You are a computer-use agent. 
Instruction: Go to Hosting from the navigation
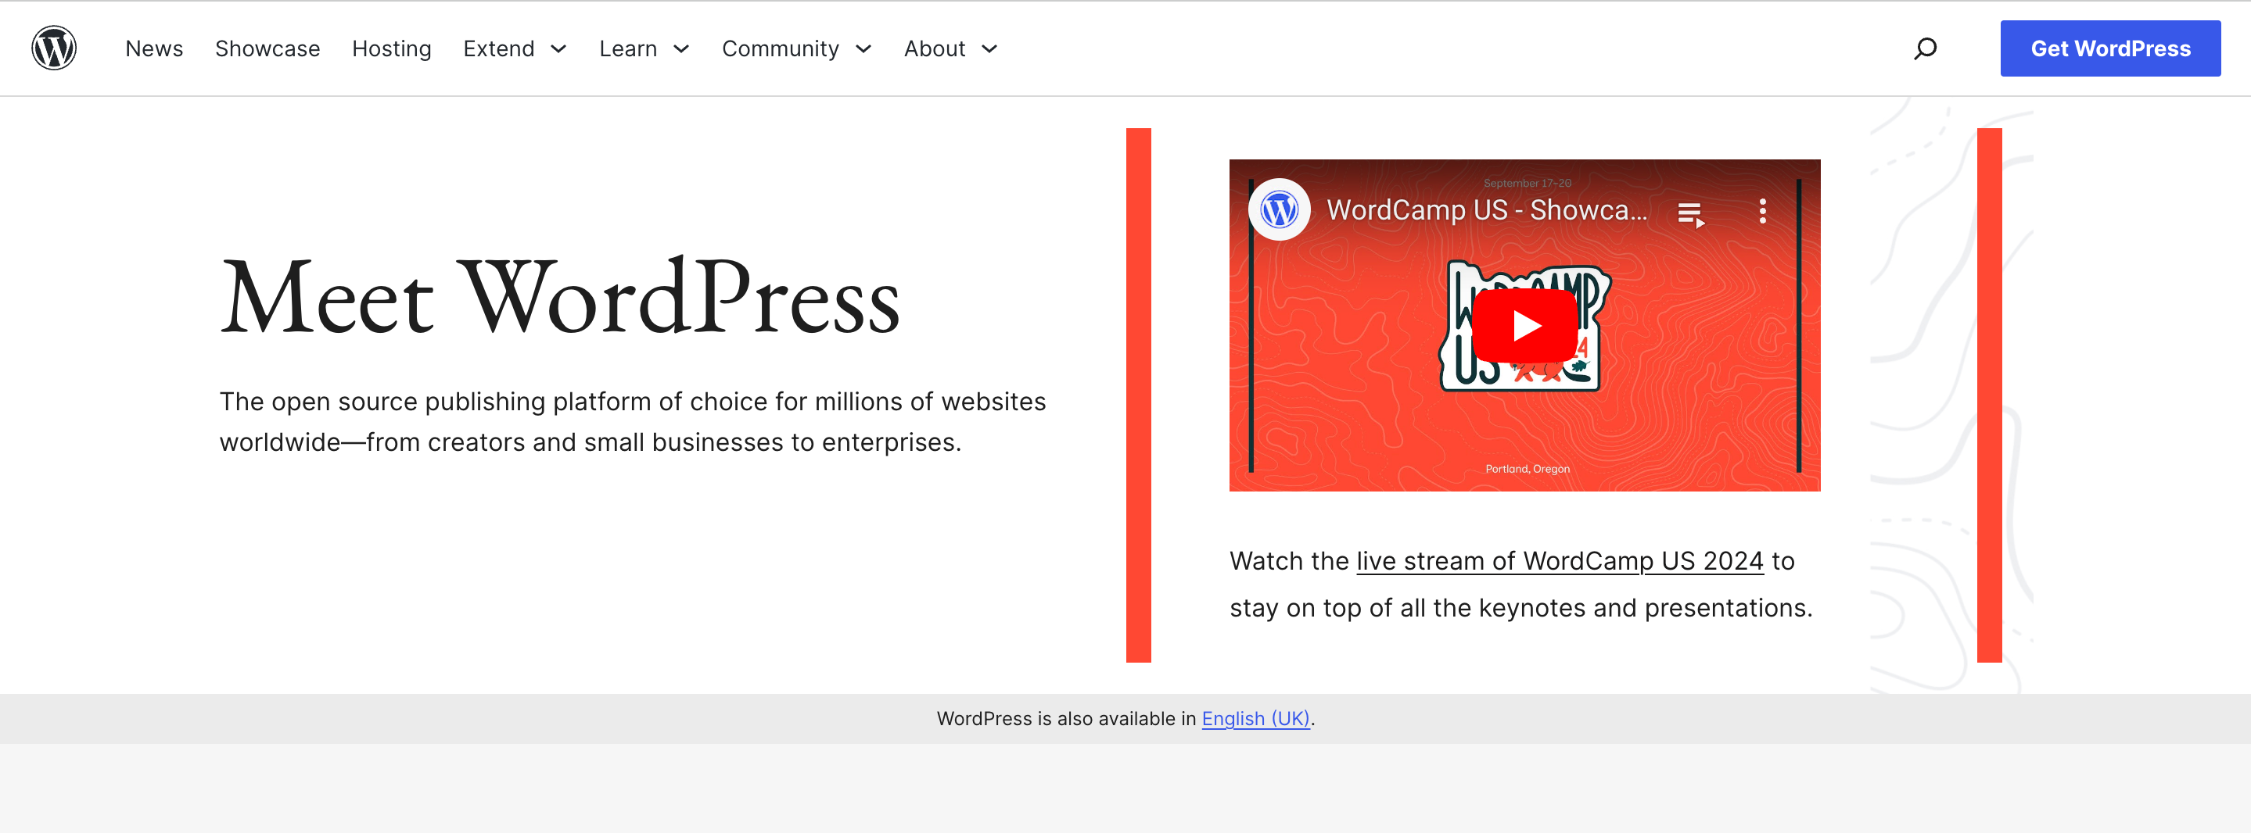392,49
